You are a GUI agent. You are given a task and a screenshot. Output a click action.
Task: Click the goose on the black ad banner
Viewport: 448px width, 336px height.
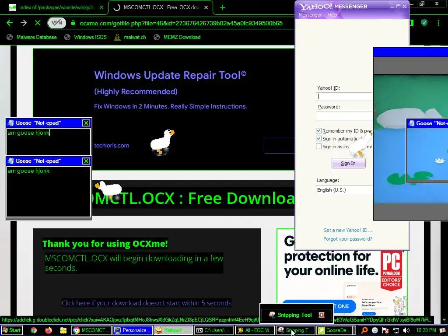162,142
